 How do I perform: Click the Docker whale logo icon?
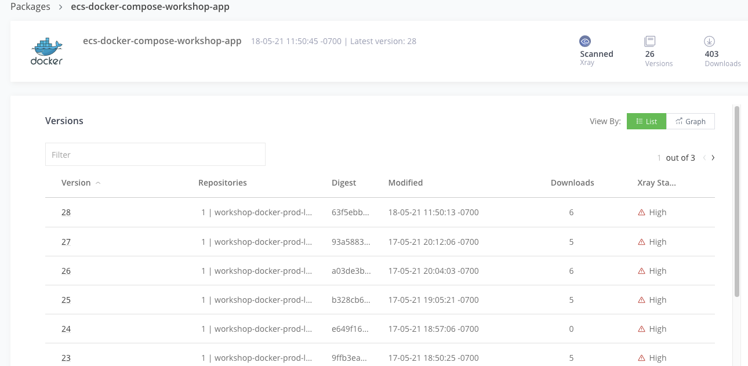tap(46, 52)
